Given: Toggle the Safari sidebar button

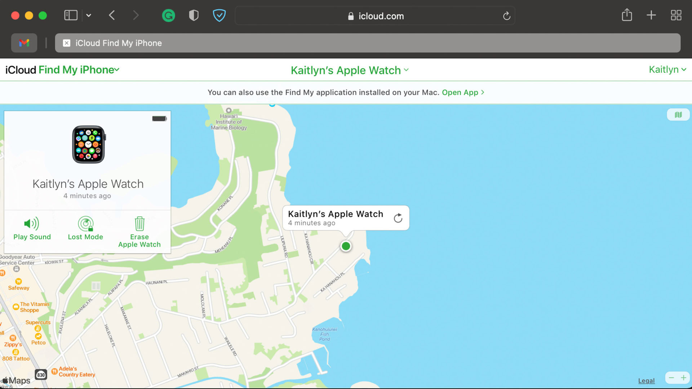Looking at the screenshot, I should coord(71,15).
